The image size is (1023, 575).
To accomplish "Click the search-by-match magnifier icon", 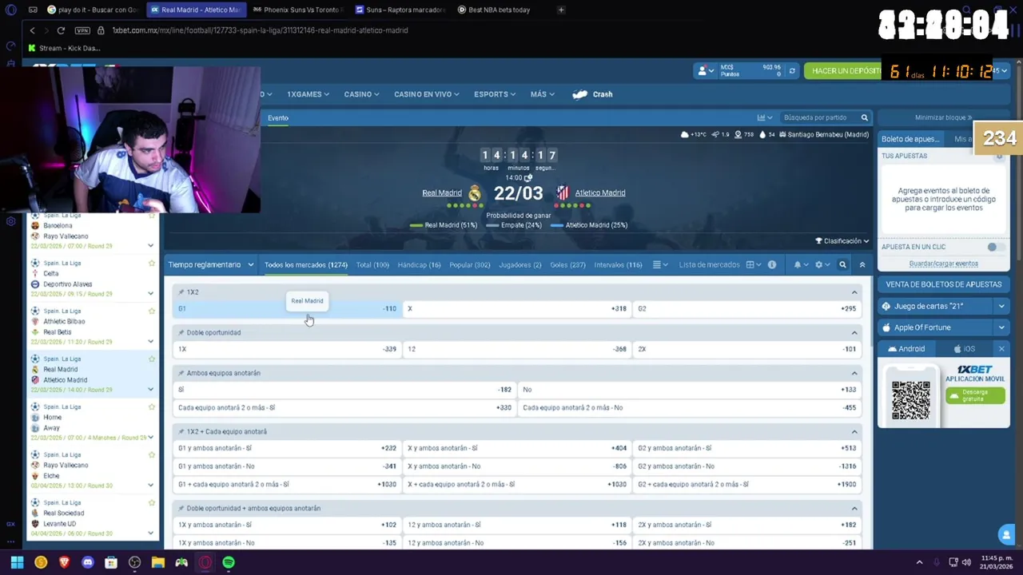I will pos(864,117).
